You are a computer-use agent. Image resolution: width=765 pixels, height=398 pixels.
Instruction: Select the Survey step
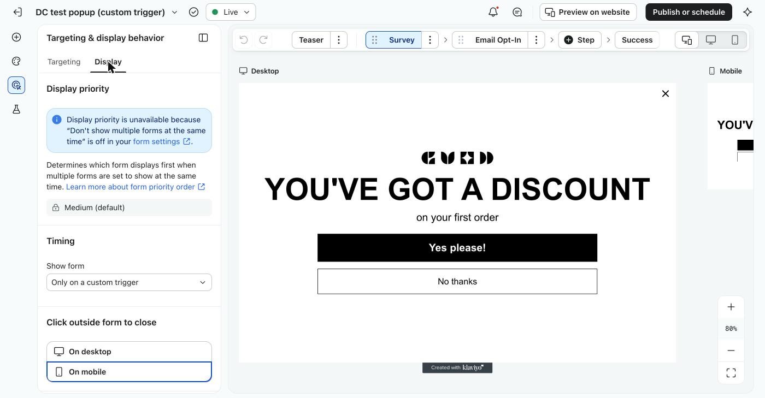(x=402, y=40)
